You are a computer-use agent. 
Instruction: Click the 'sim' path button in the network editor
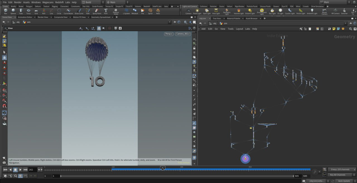coord(224,23)
